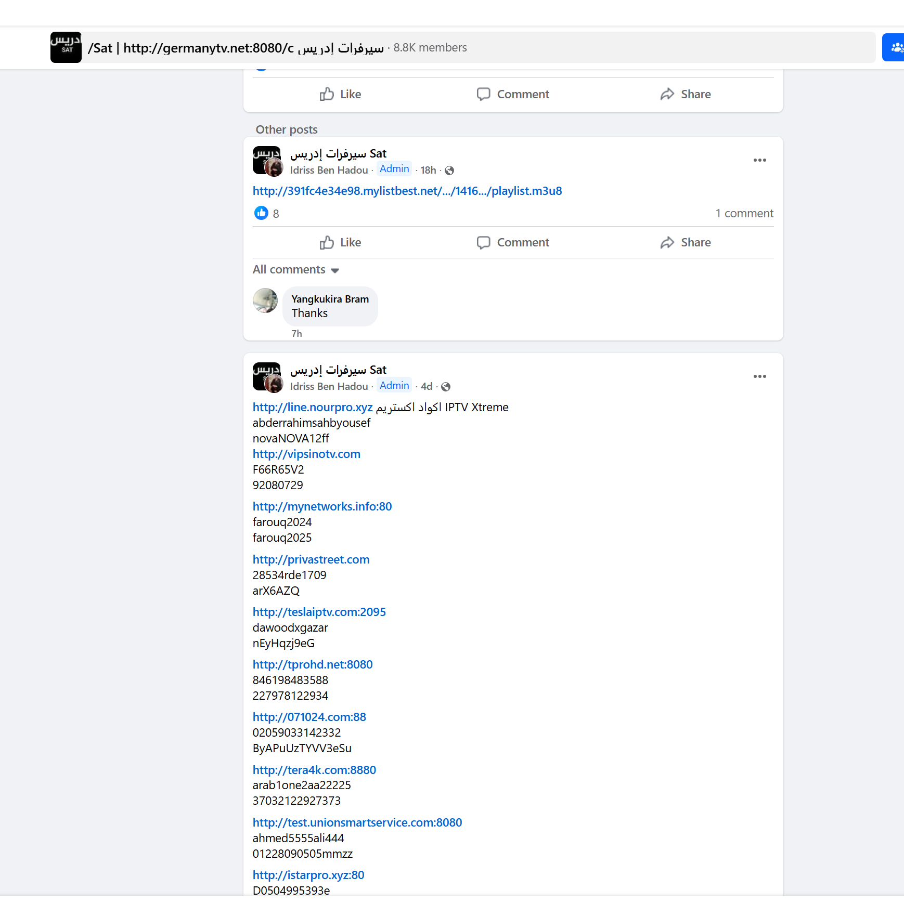Screen dimensions: 904x903
Task: Click the group avatar in the header
Action: 66,47
